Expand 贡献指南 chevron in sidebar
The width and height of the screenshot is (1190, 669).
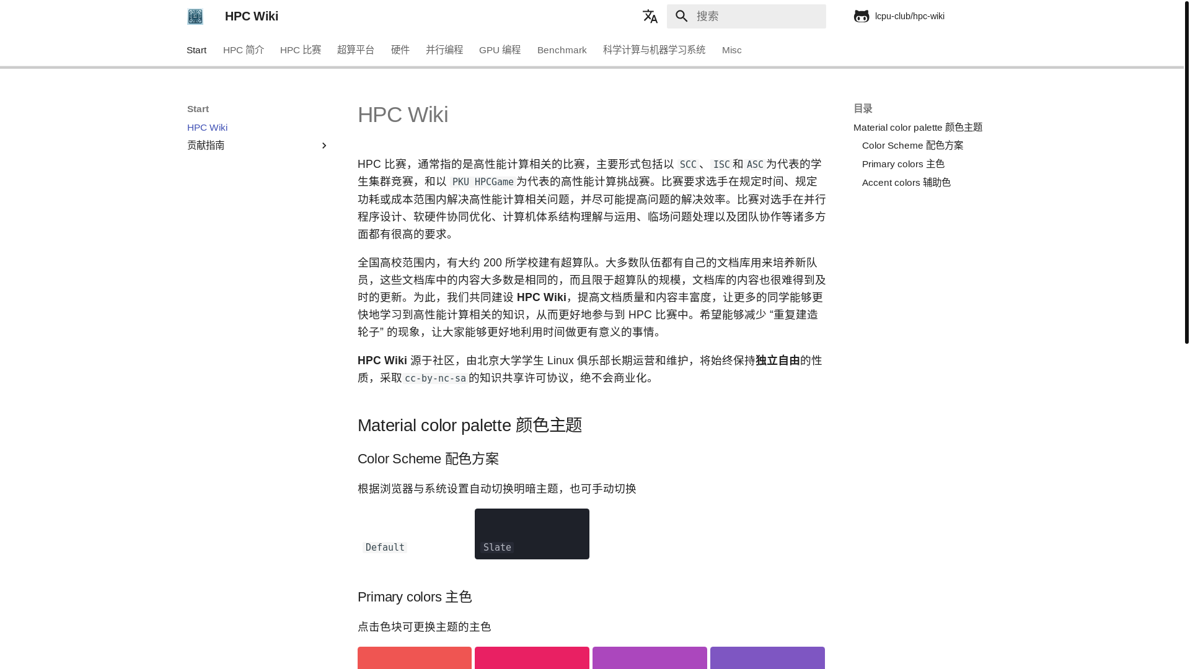coord(324,146)
